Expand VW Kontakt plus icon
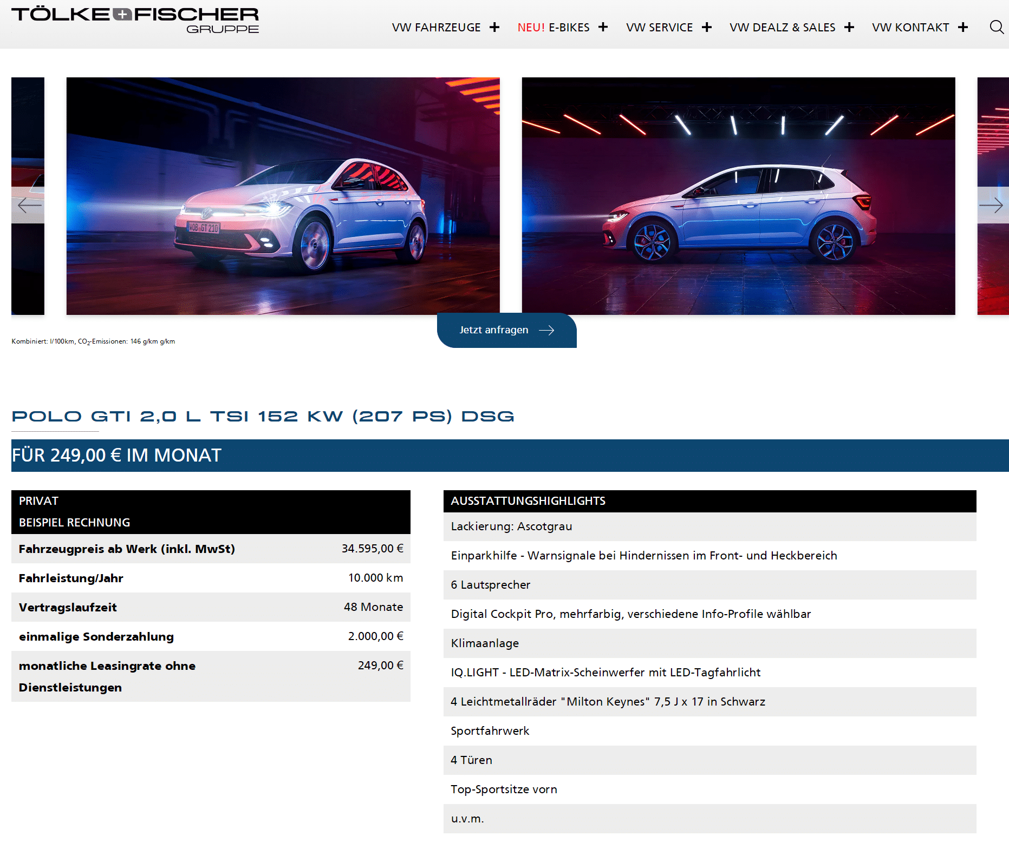1009x843 pixels. point(963,27)
